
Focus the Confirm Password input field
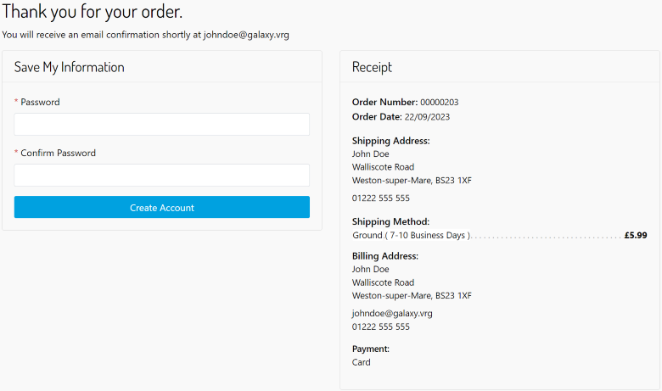point(161,176)
